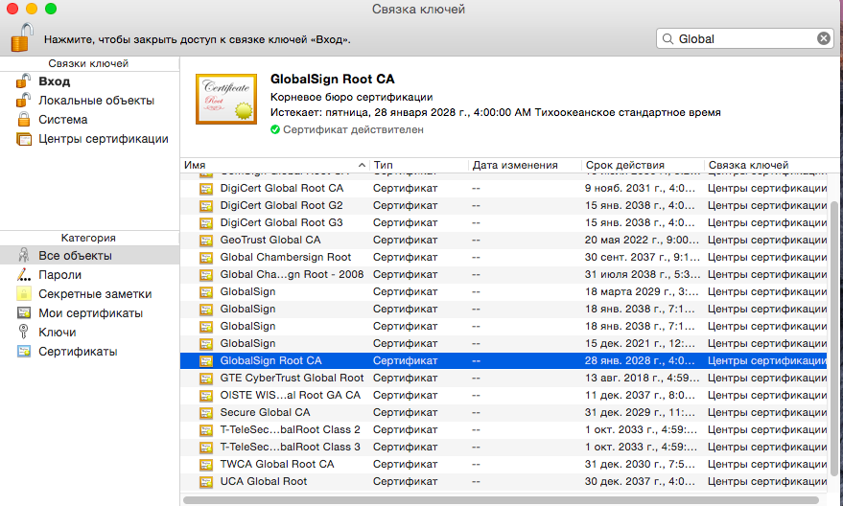Click the certificate icon of Secure Global CA
The height and width of the screenshot is (506, 843).
coord(206,412)
